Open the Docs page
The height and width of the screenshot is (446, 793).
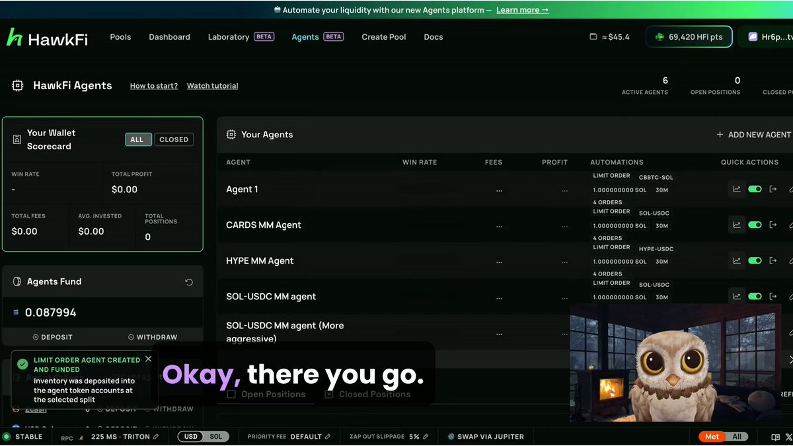click(434, 37)
